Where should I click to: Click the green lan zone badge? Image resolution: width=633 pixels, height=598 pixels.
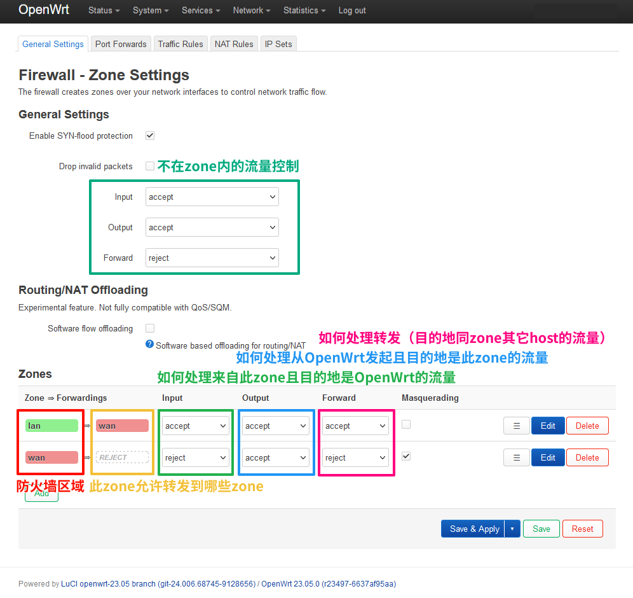(51, 426)
